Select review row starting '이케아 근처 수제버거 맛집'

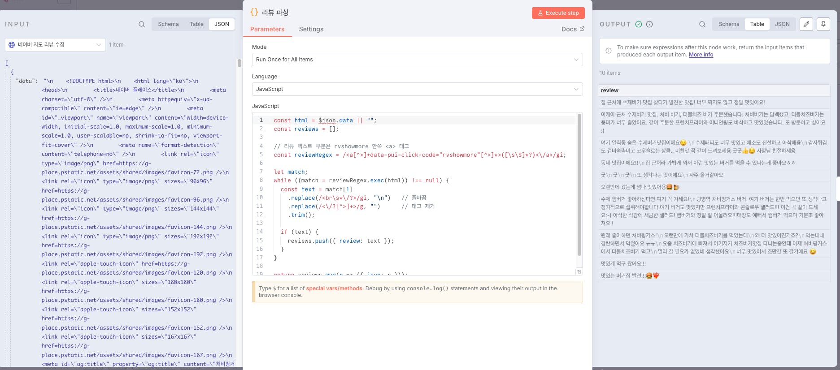coord(714,123)
